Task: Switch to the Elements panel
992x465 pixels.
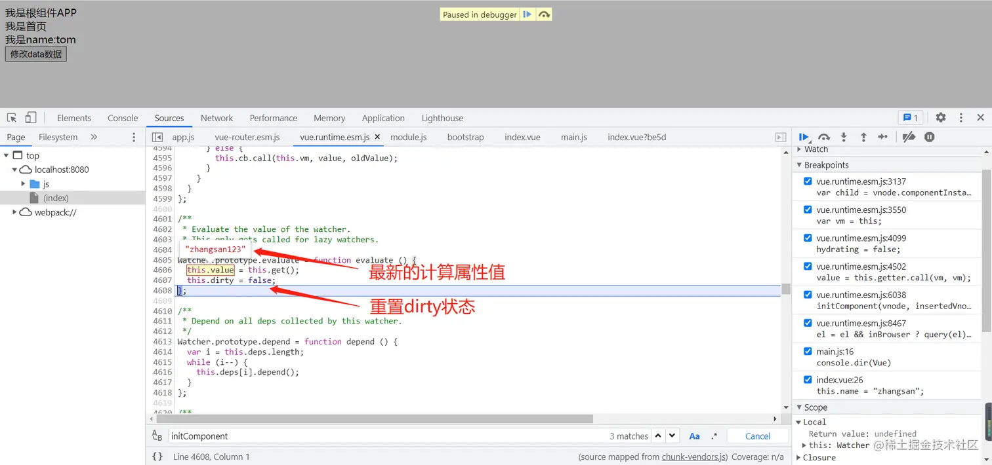Action: [74, 118]
